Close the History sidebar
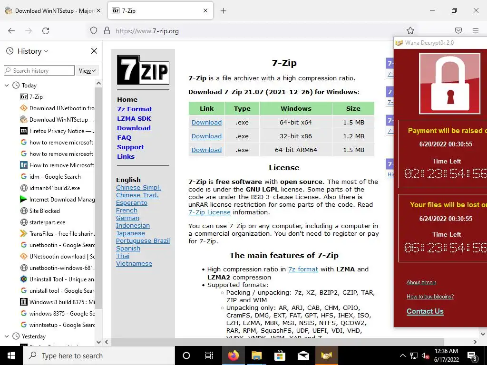Screen dimensions: 487x365 click(x=94, y=51)
